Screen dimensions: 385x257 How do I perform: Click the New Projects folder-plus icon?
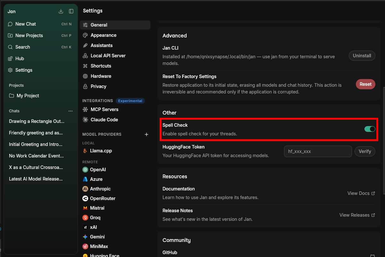click(10, 36)
